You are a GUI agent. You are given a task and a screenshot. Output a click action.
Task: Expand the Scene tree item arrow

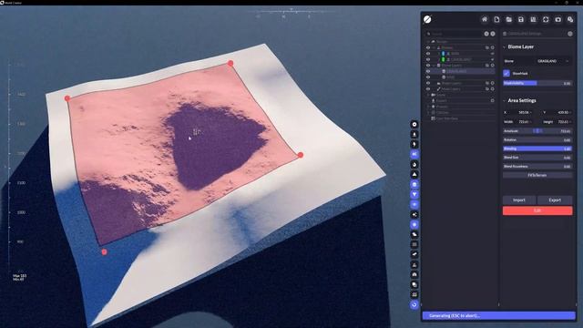pyautogui.click(x=428, y=95)
